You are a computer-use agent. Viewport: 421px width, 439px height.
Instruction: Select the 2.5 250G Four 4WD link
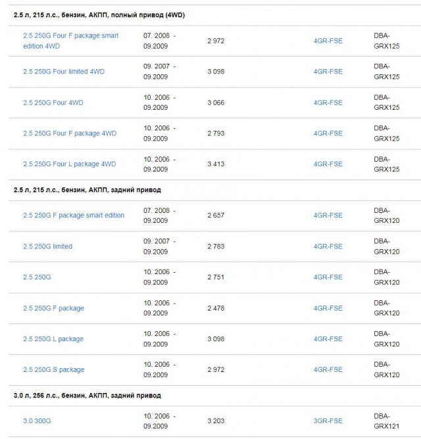click(53, 103)
